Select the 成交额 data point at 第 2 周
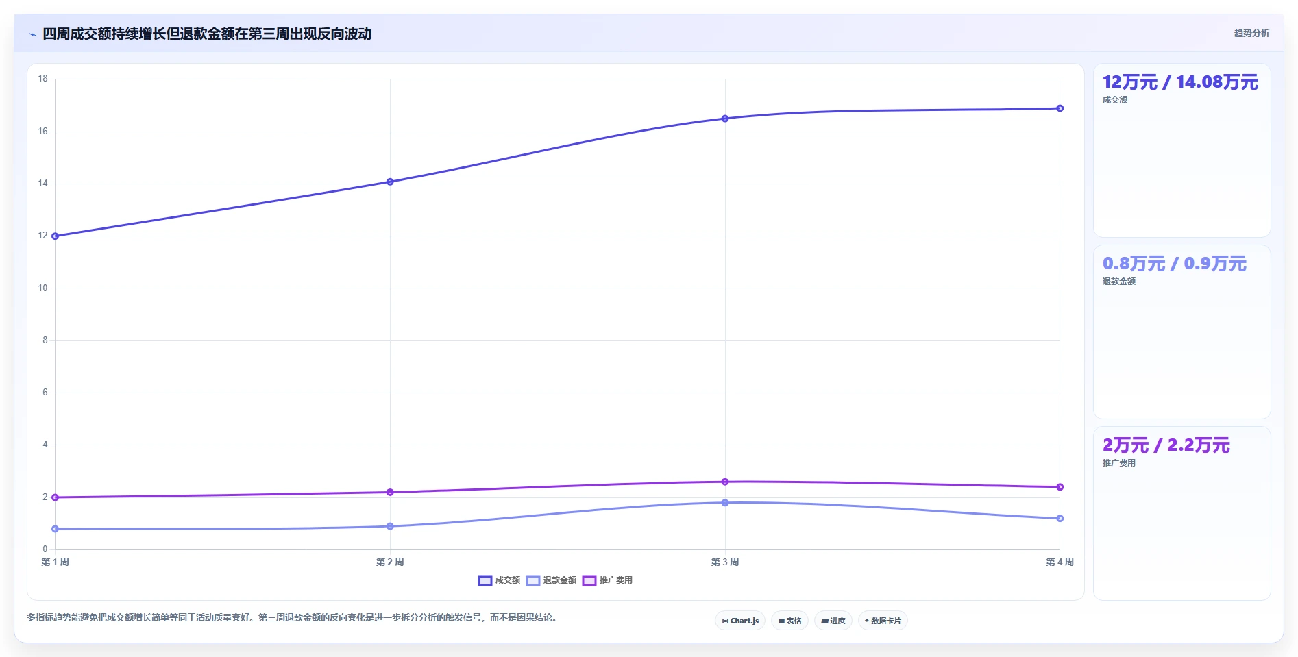 (390, 182)
